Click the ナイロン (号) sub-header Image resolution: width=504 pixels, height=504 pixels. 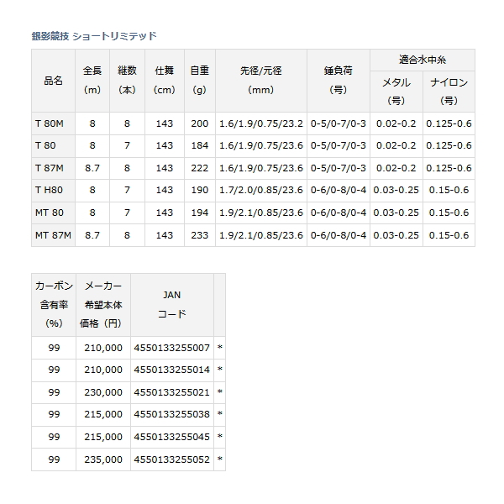[x=449, y=92]
